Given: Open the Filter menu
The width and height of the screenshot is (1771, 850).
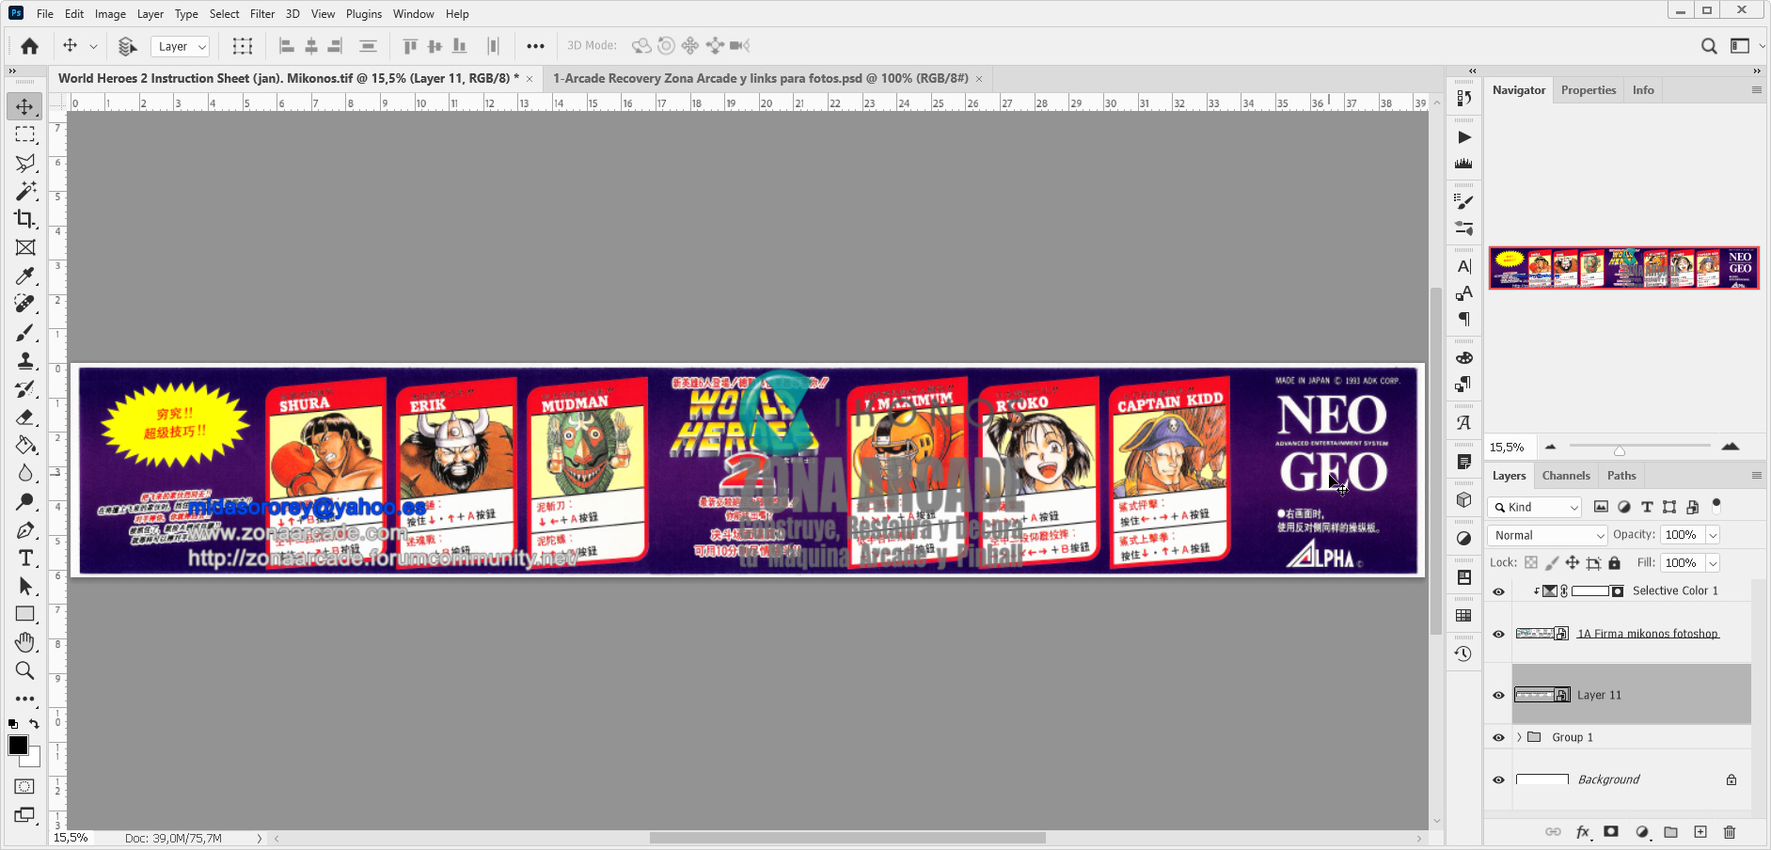Looking at the screenshot, I should pyautogui.click(x=261, y=14).
